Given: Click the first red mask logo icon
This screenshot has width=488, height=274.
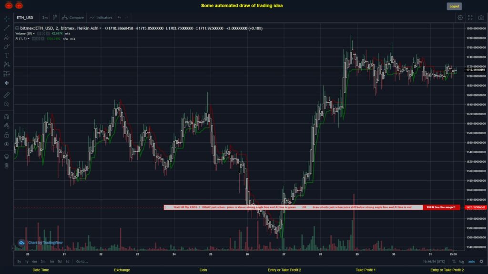Looking at the screenshot, I should click(9, 5).
